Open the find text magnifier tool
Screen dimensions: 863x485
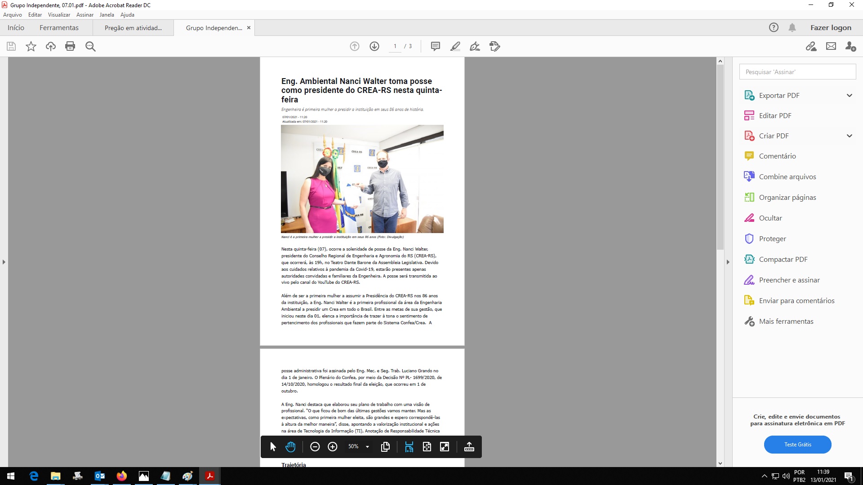coord(90,46)
